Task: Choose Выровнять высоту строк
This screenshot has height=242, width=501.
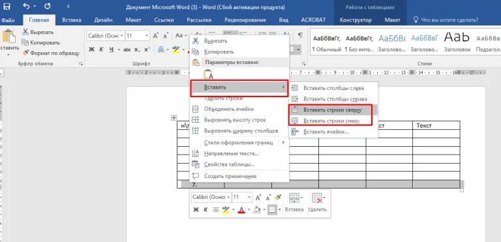Action: tap(239, 120)
